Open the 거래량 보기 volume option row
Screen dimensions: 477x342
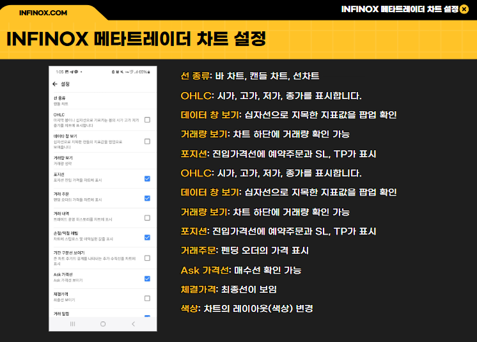pyautogui.click(x=103, y=160)
